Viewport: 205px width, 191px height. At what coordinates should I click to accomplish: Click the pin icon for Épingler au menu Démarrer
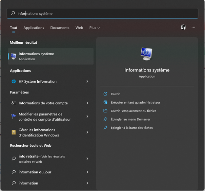(x=105, y=119)
